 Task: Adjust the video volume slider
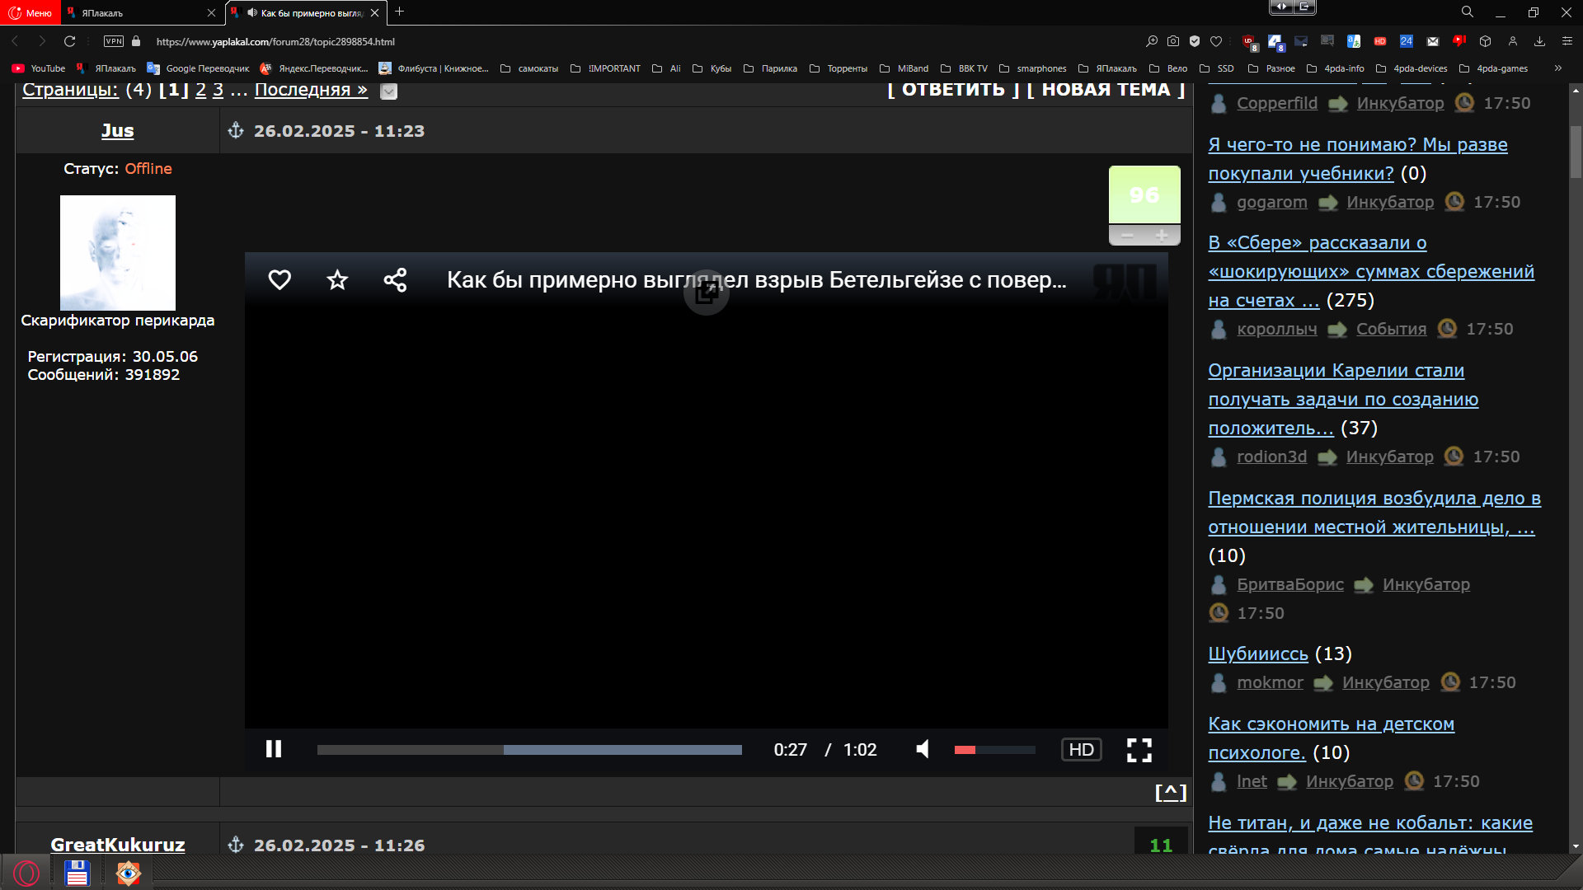pos(994,750)
